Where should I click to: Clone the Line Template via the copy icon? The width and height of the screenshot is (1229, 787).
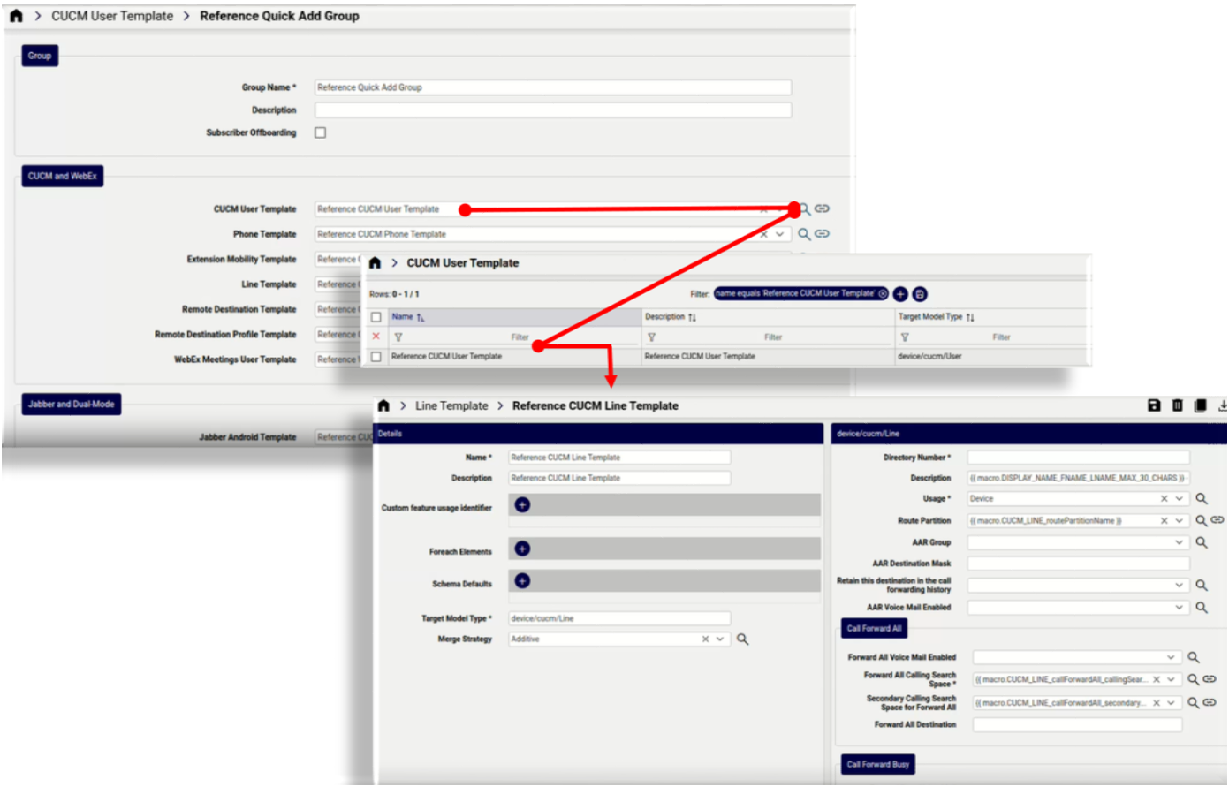pos(1201,405)
